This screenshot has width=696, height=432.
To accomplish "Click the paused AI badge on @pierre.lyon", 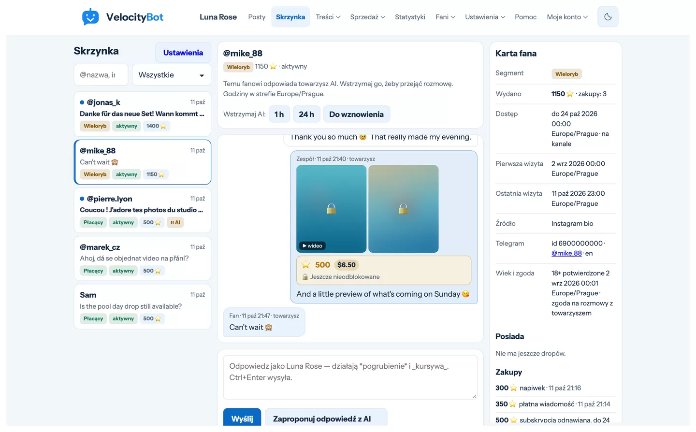I will click(175, 223).
